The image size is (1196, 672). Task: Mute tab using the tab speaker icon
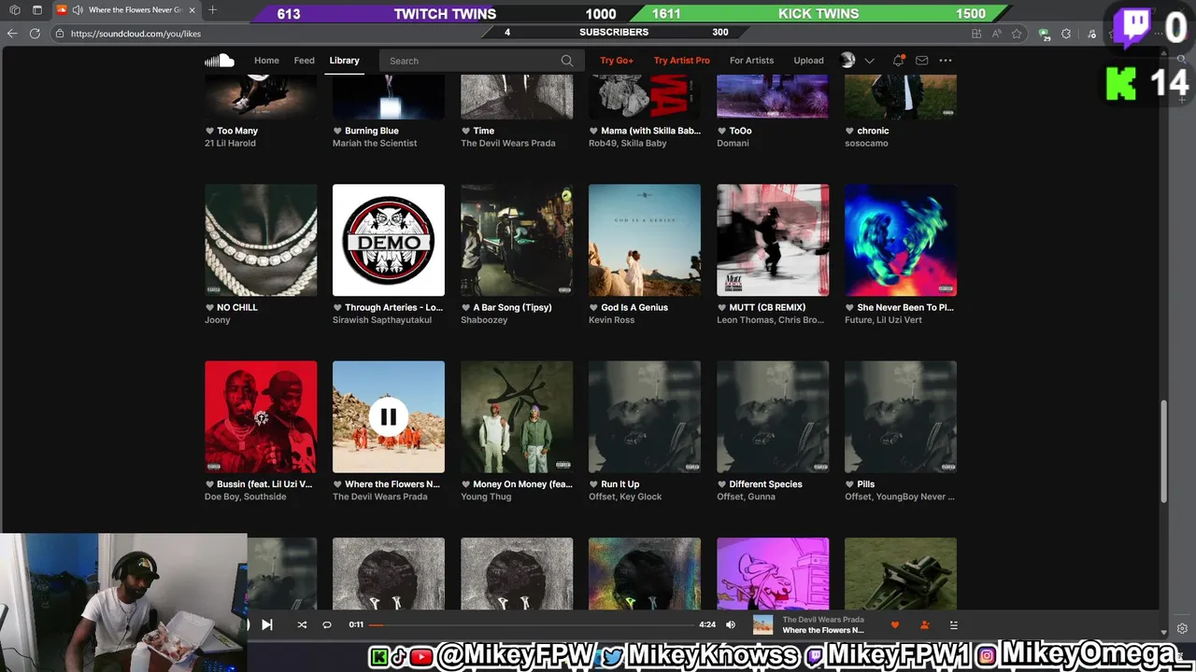(78, 10)
